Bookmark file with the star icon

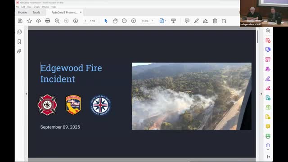29,21
